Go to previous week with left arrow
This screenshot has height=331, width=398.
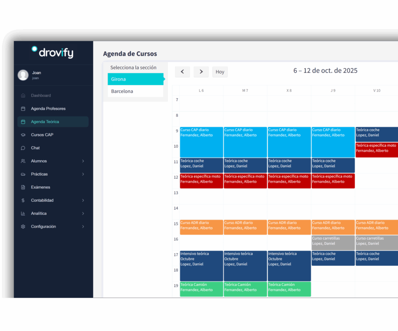[x=183, y=72]
